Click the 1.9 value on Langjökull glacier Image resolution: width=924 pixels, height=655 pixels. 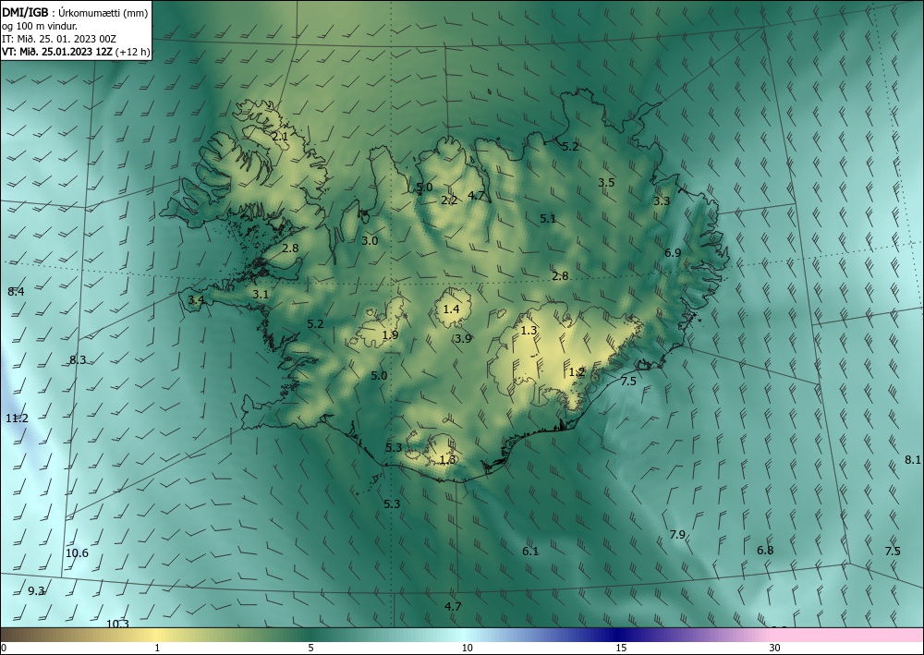click(x=390, y=335)
